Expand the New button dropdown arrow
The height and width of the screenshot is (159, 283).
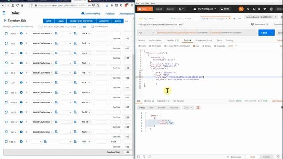click(x=150, y=9)
